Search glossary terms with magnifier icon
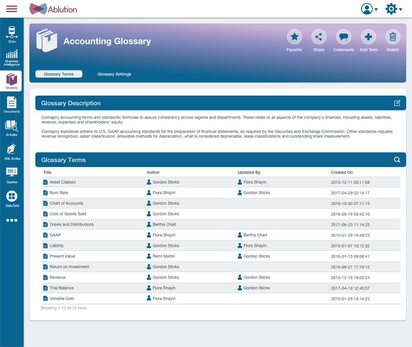Screen dimensions: 412x347 point(397,160)
